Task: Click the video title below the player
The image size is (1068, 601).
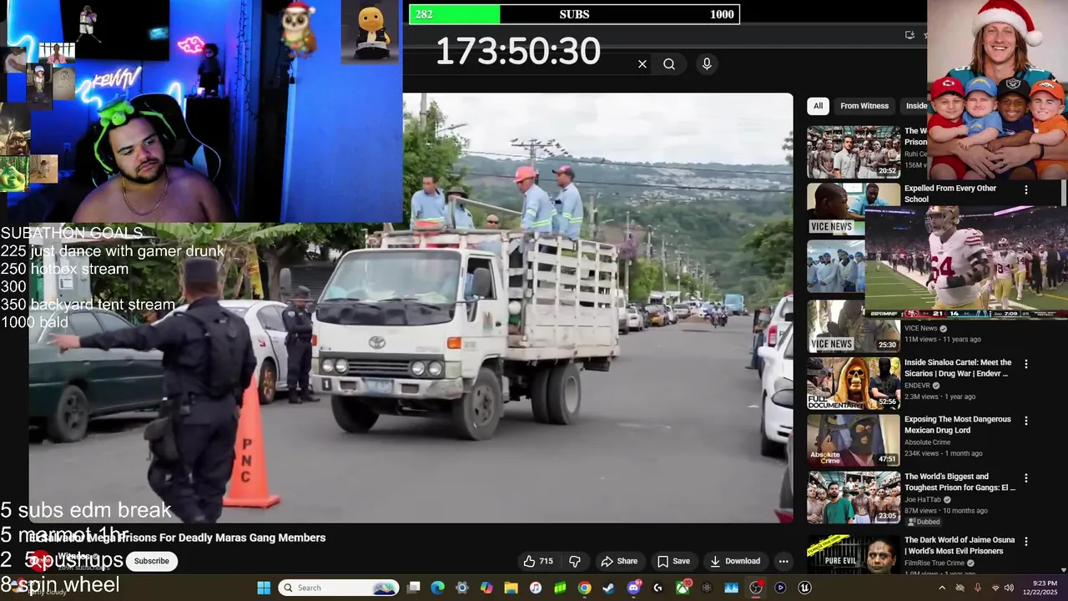Action: tap(177, 538)
